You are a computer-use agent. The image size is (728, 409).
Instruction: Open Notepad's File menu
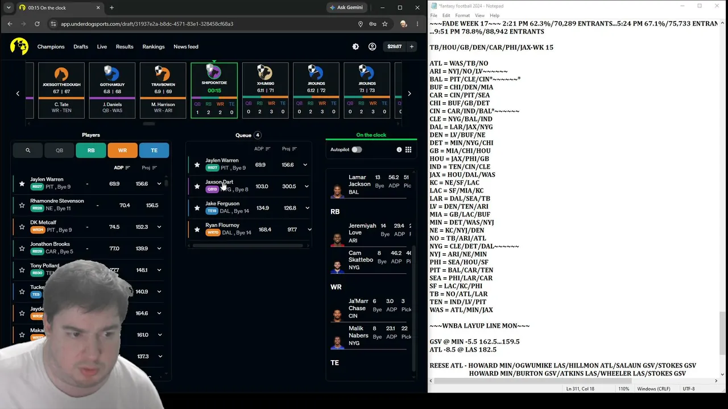pyautogui.click(x=434, y=15)
